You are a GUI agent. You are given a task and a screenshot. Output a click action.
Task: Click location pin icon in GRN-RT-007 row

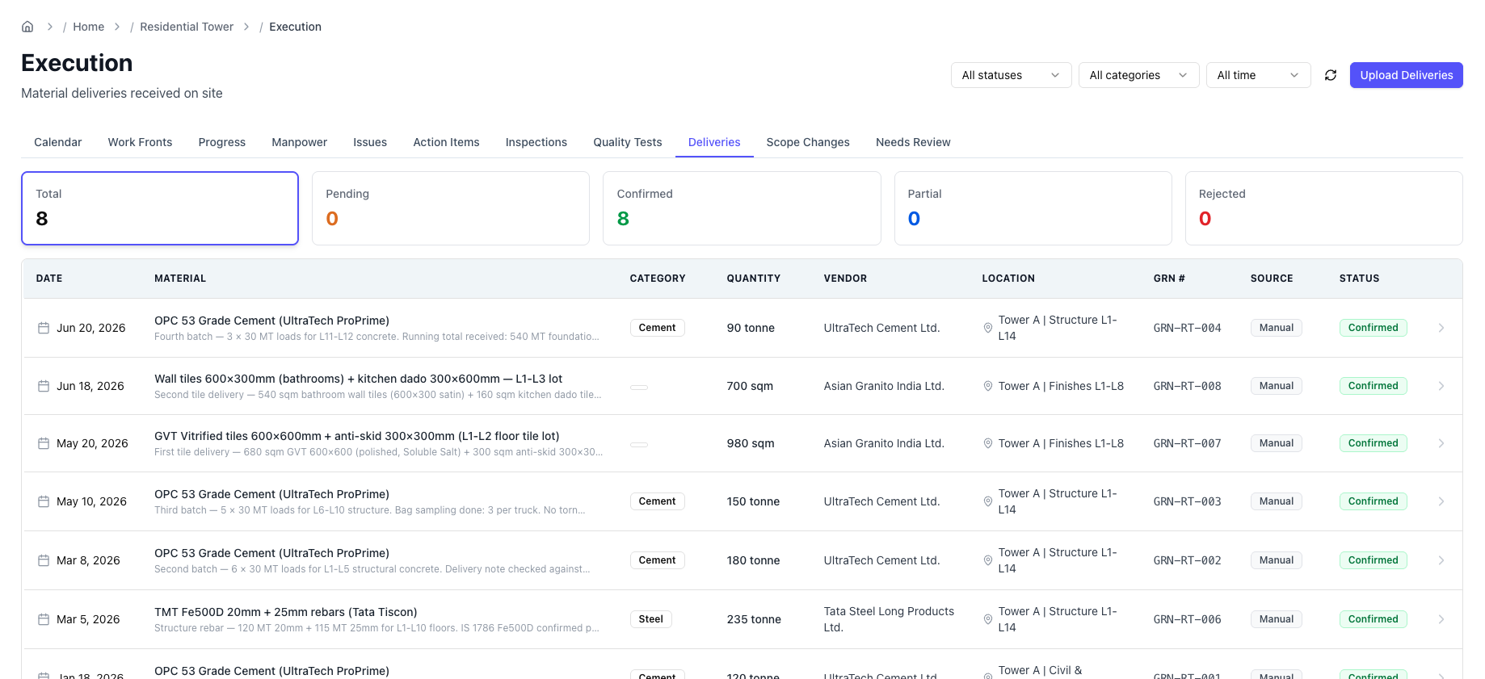987,443
